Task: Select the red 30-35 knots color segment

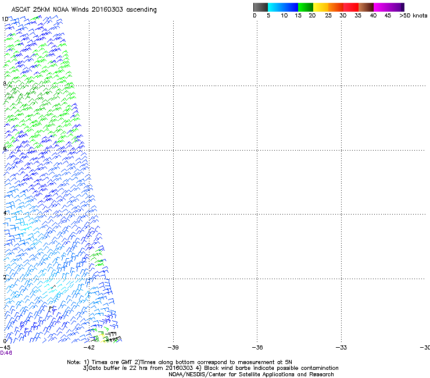Action: tap(351, 7)
